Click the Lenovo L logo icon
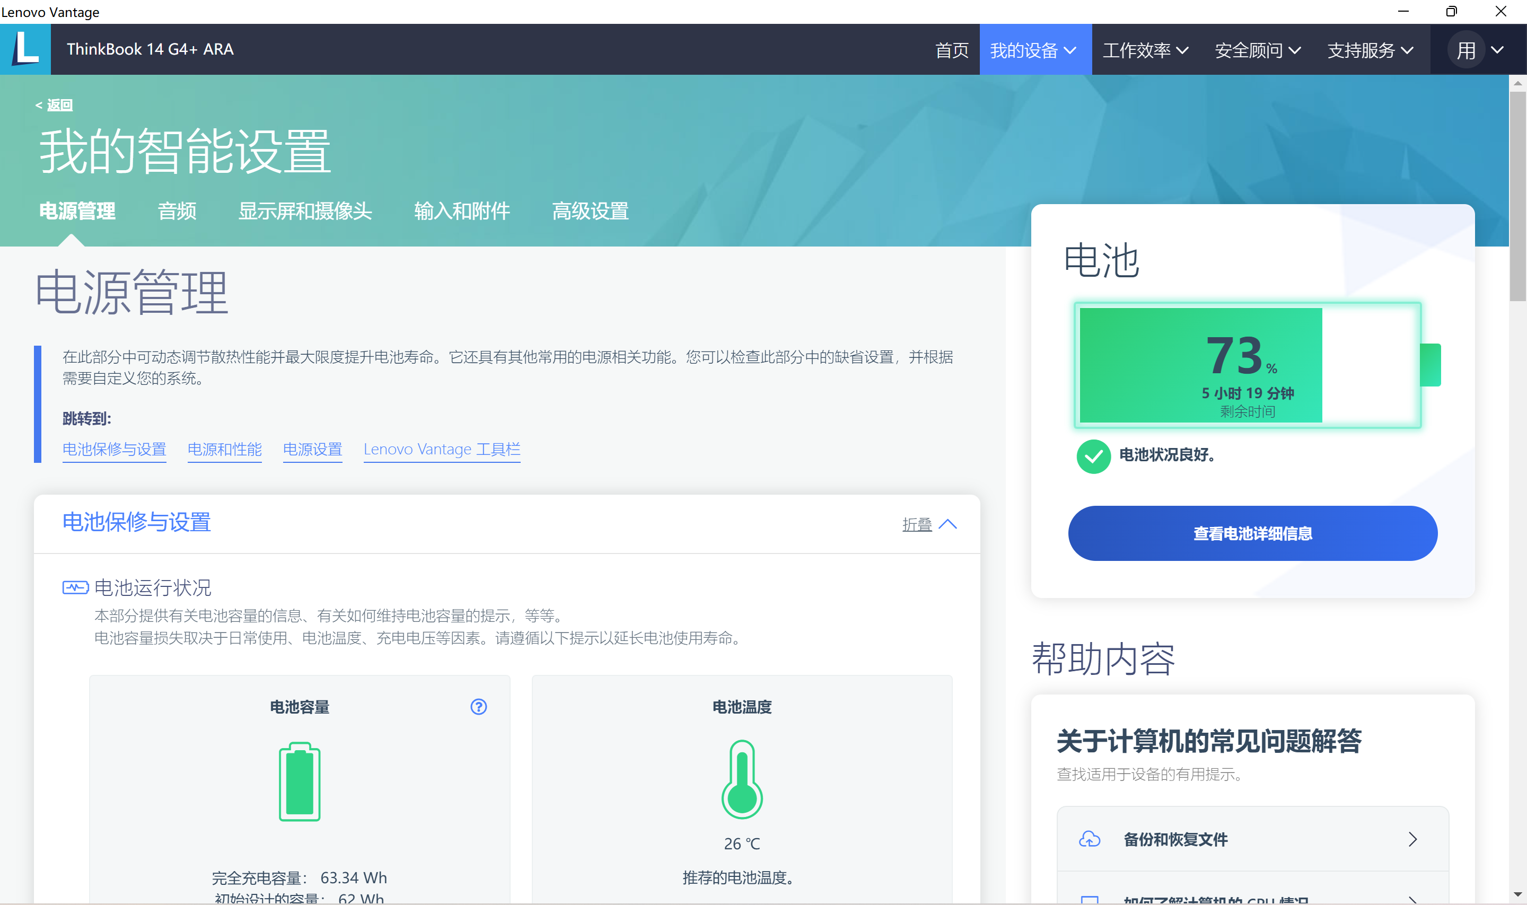The width and height of the screenshot is (1527, 905). point(25,49)
